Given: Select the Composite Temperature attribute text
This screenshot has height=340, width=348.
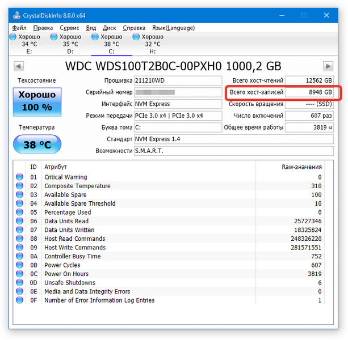Looking at the screenshot, I should click(77, 186).
